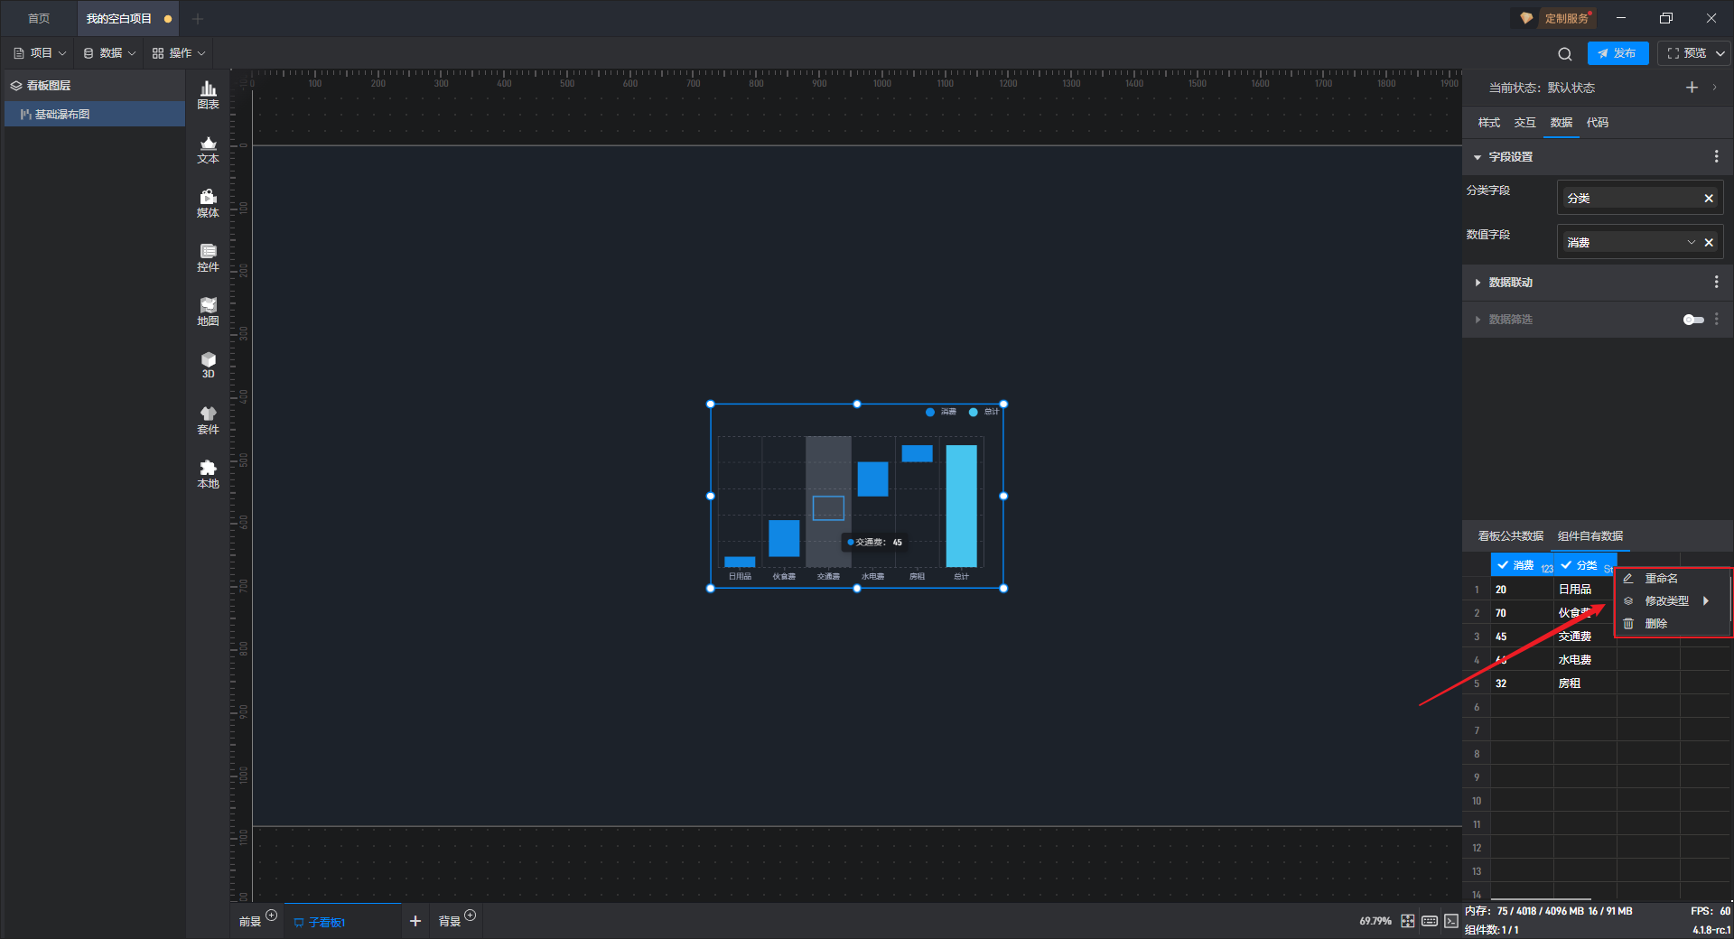Viewport: 1734px width, 939px height.
Task: Switch to the 代码 tab
Action: (x=1597, y=123)
